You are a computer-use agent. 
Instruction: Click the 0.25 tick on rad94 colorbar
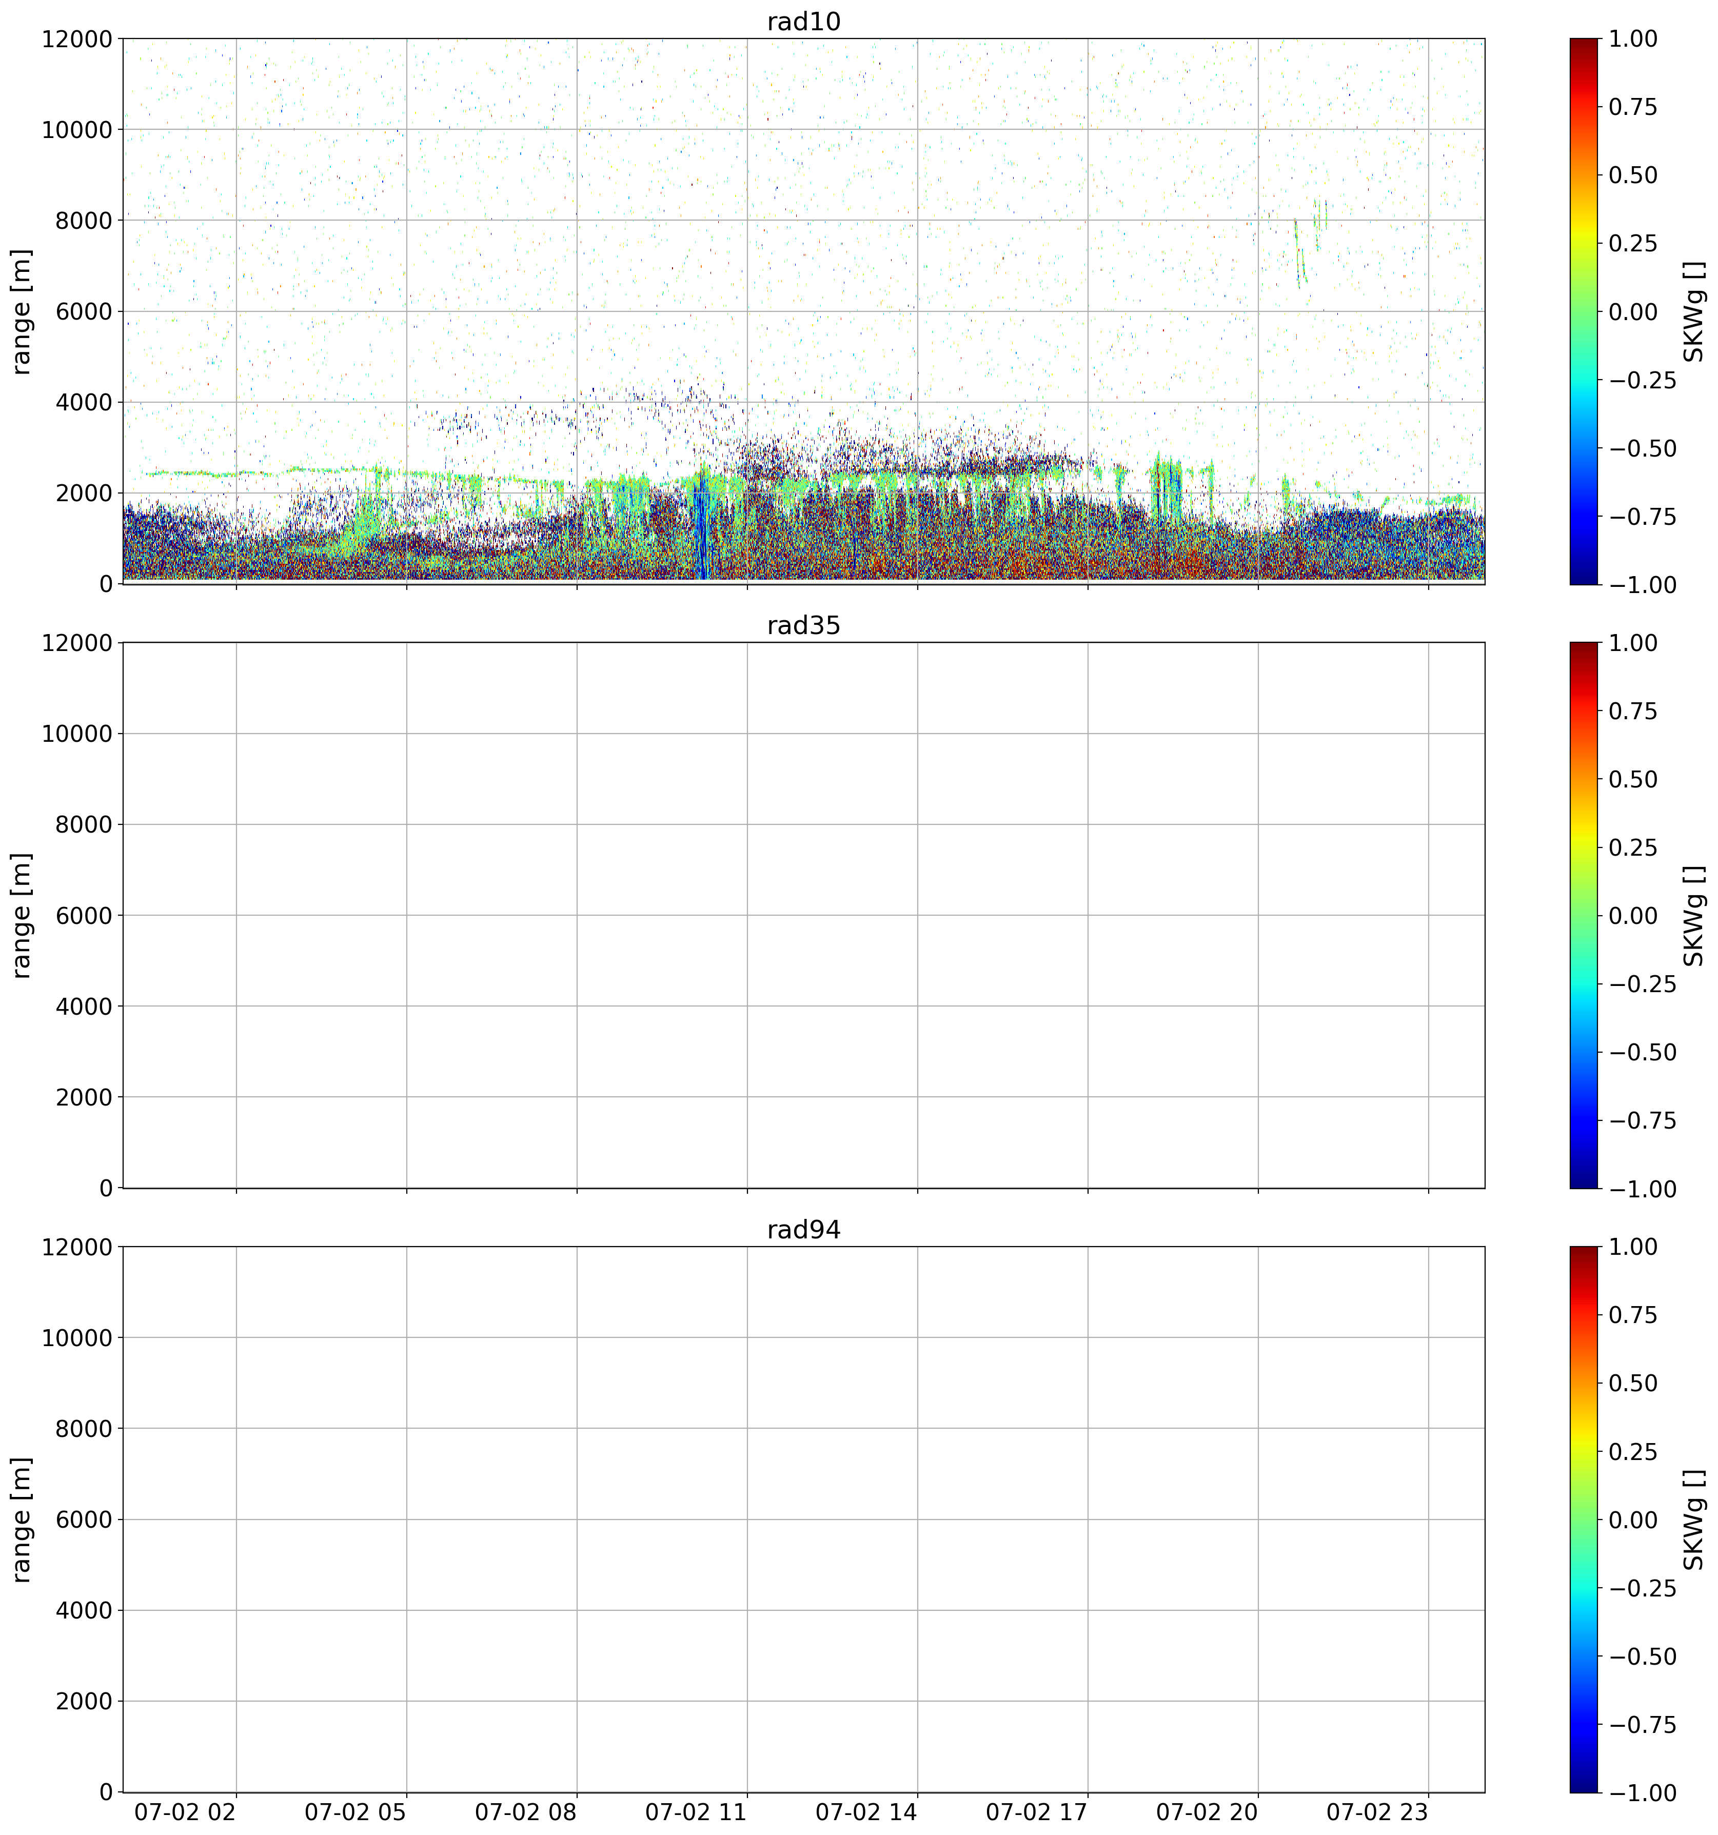[x=1633, y=1452]
